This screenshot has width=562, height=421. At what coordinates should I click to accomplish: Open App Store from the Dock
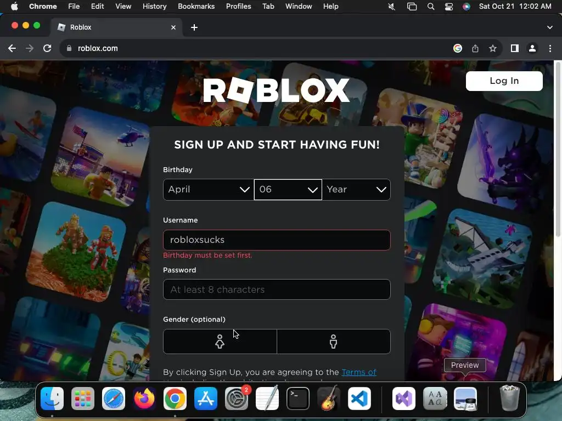(206, 399)
